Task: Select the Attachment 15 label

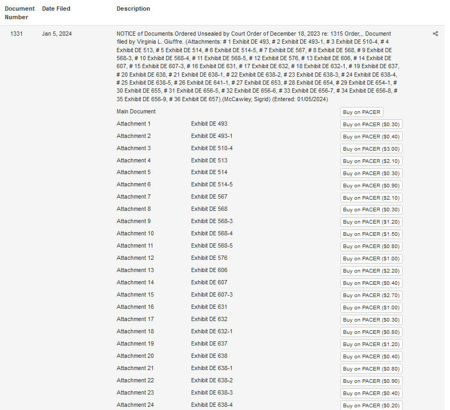Action: pos(135,294)
